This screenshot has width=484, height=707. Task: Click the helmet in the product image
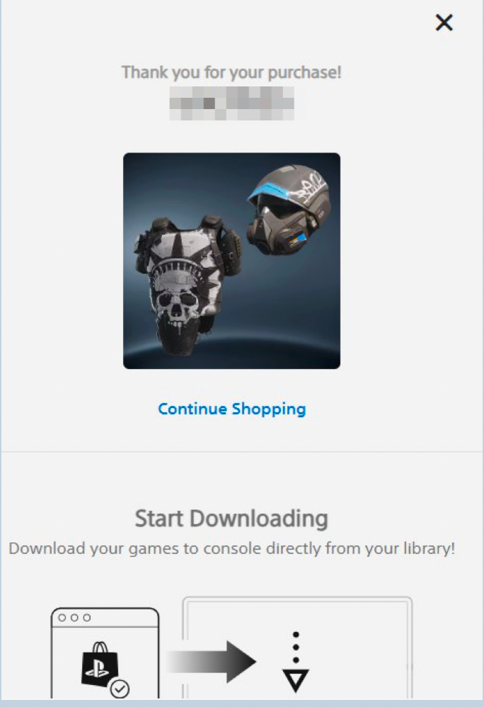coord(289,211)
